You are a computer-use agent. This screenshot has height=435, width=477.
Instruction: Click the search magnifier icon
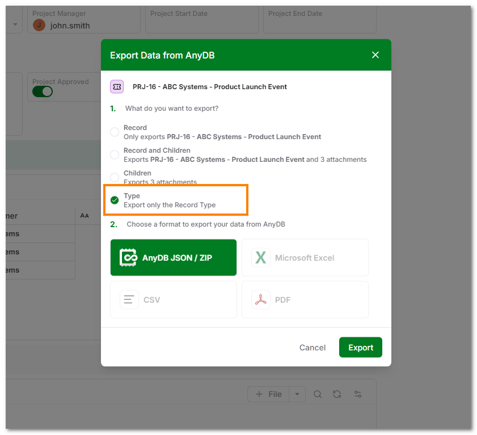318,394
